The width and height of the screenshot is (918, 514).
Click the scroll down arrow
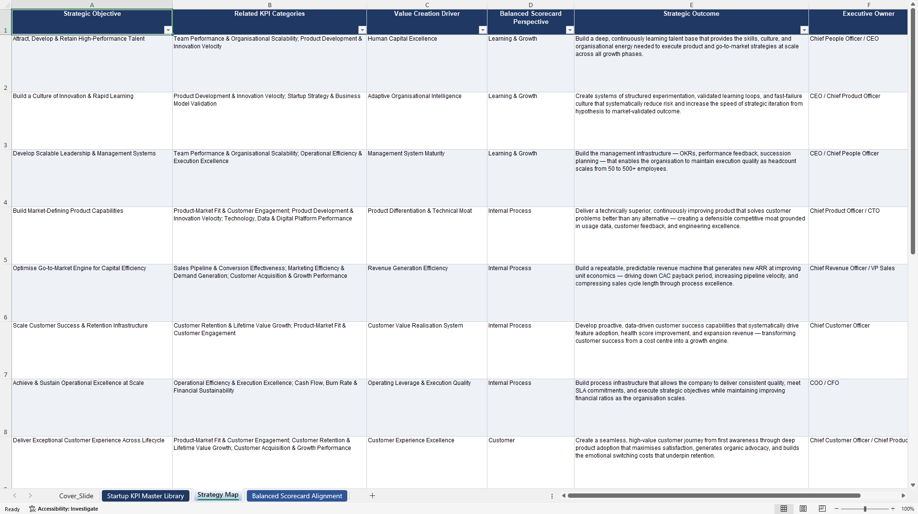[913, 485]
